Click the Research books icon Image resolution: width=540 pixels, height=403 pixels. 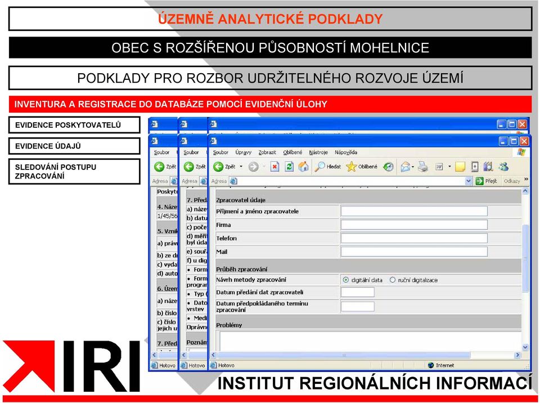(x=488, y=167)
